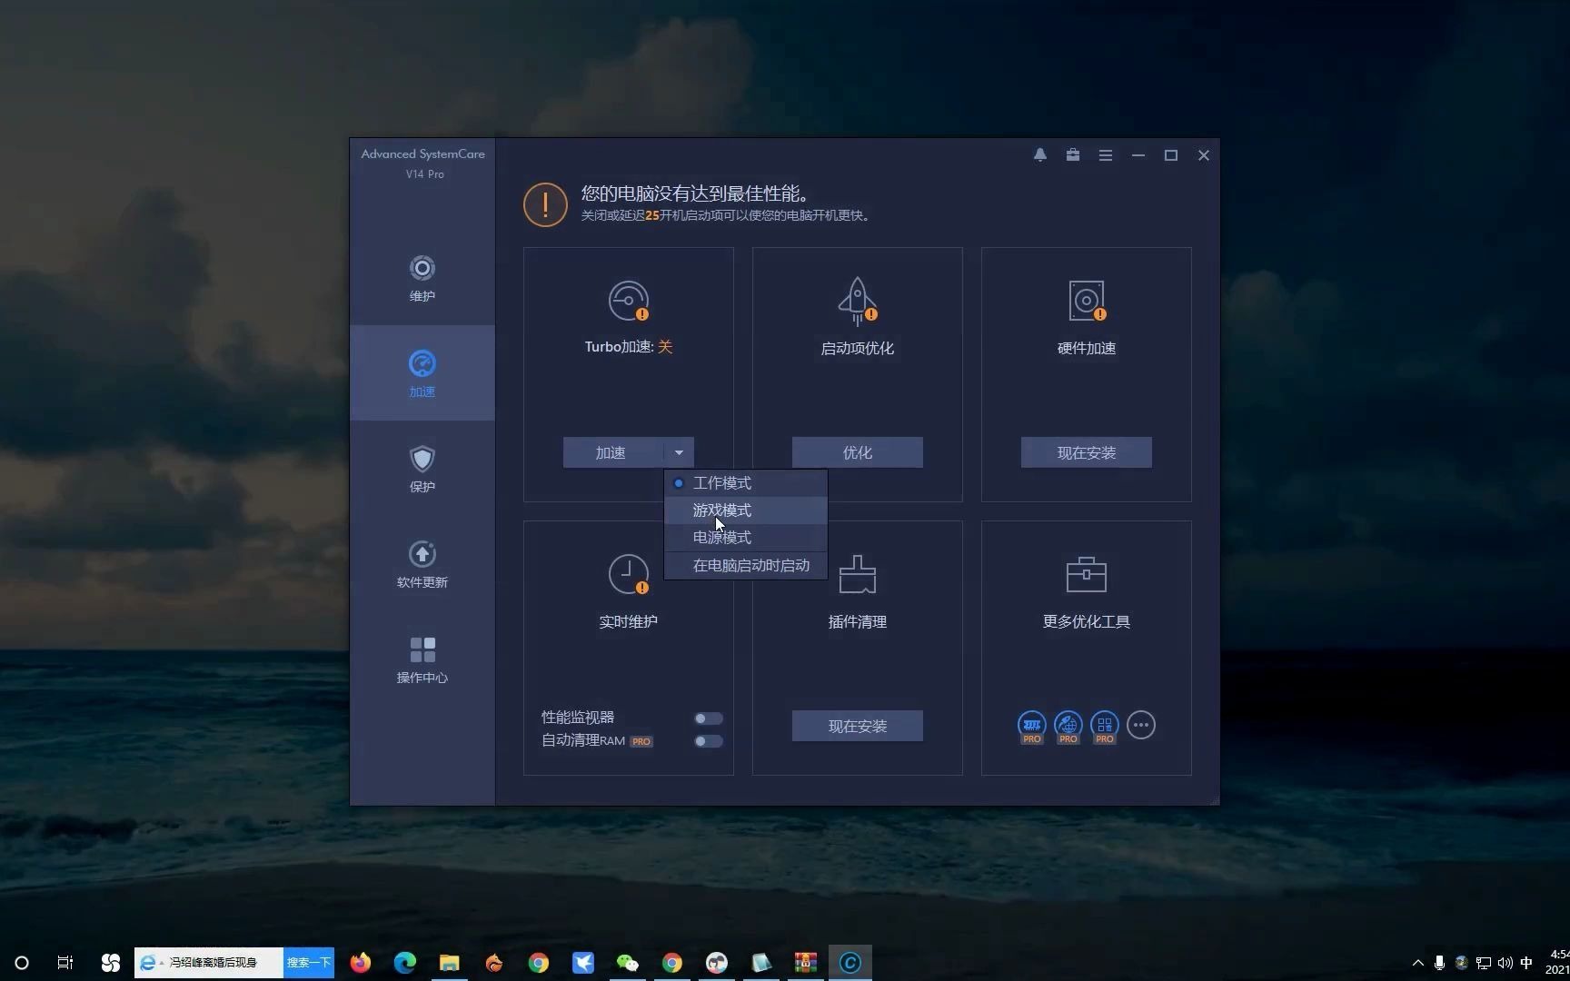The height and width of the screenshot is (981, 1570).
Task: Click 现在安装 under 硬件加速
Action: coord(1087,452)
